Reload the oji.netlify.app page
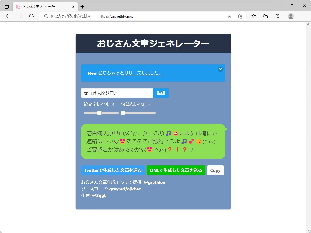This screenshot has width=311, height=233. click(x=32, y=16)
